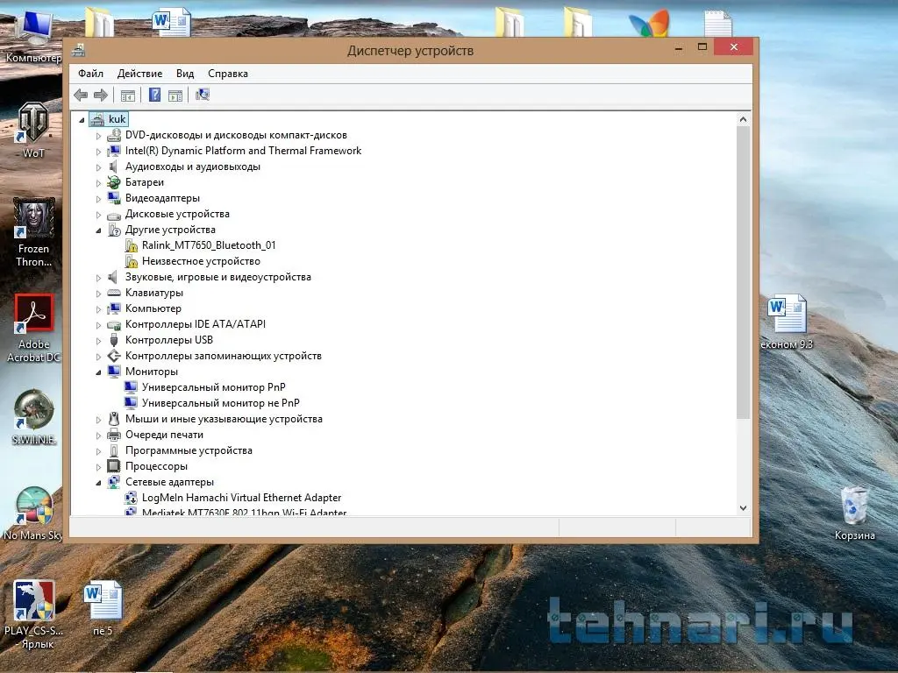Open the Файл menu

point(90,74)
